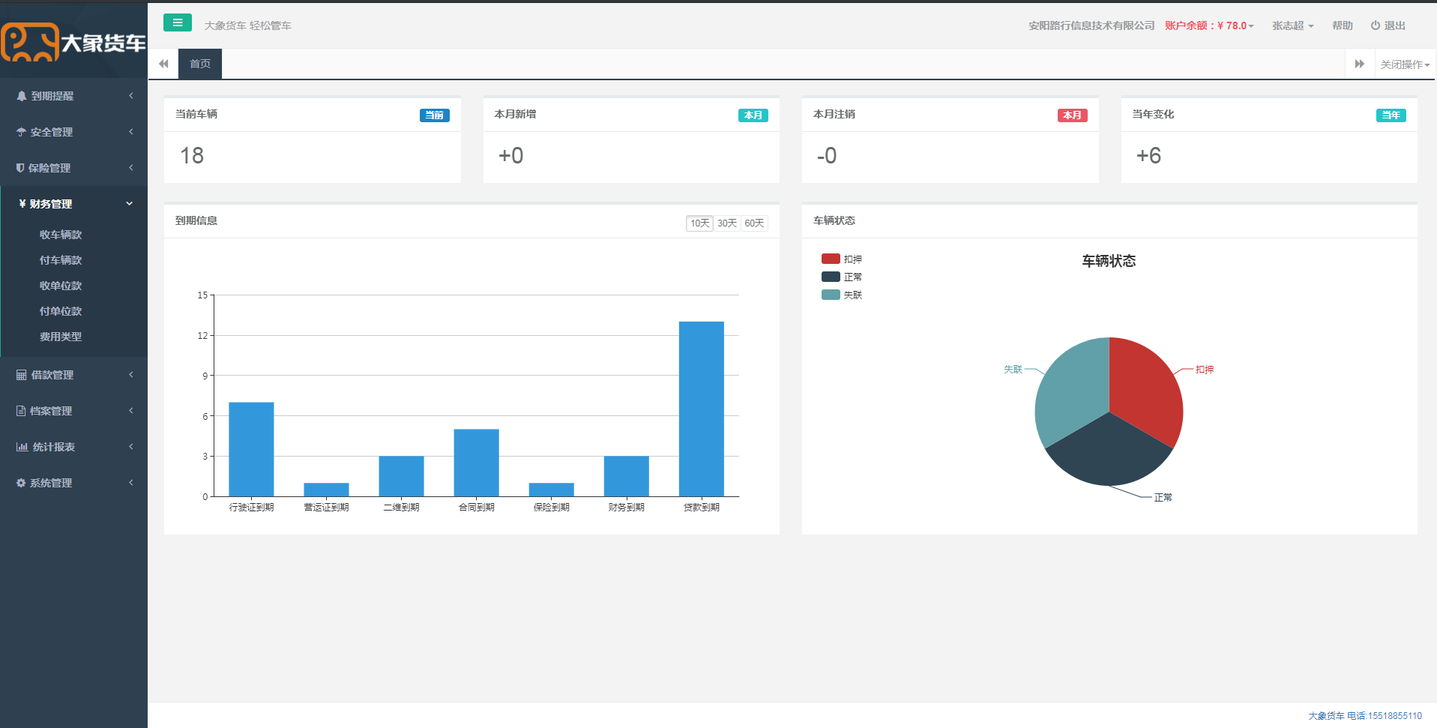Switch expiry chart to 30天

point(726,223)
